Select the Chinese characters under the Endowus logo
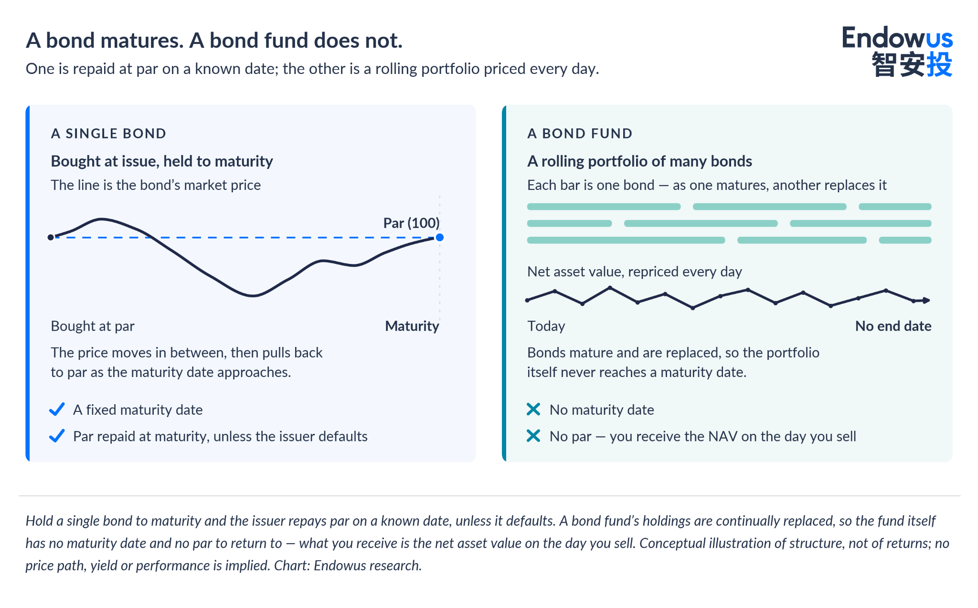This screenshot has width=978, height=608. tap(912, 64)
